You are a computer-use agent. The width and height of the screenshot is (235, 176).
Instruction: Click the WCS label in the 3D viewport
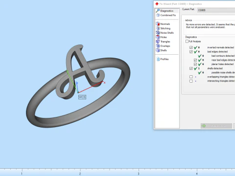coord(82,97)
